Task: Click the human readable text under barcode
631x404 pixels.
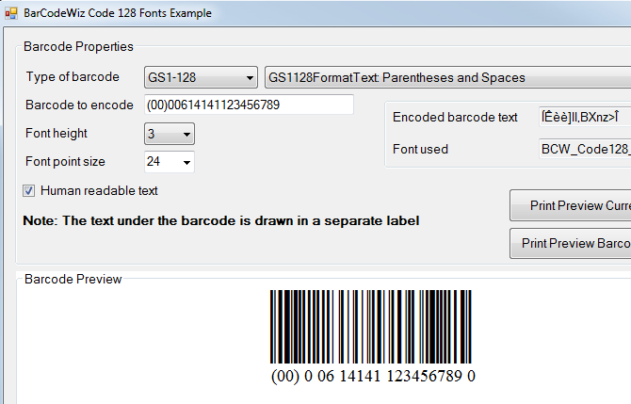Action: (x=373, y=377)
